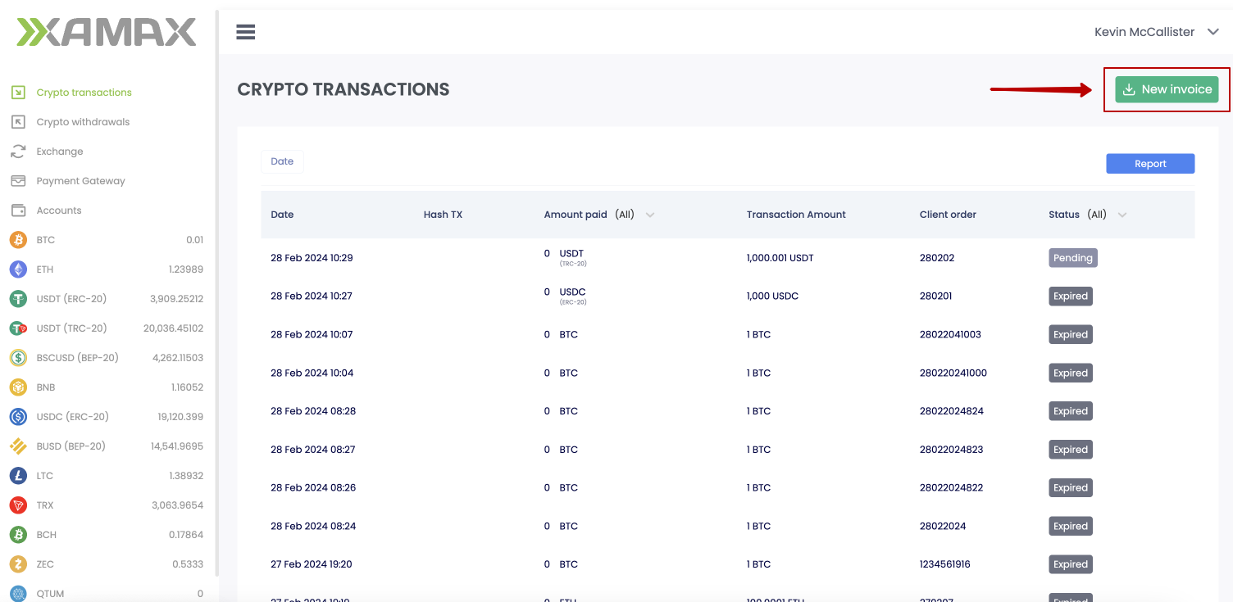Click client order 28022024822
Screen dimensions: 1233x602
[951, 487]
